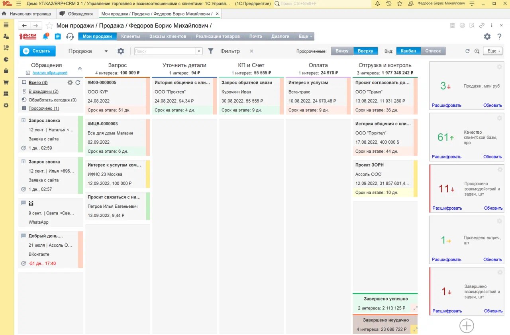510x335 pixels.
Task: Open history clock icon in title bar
Action: pos(388,4)
